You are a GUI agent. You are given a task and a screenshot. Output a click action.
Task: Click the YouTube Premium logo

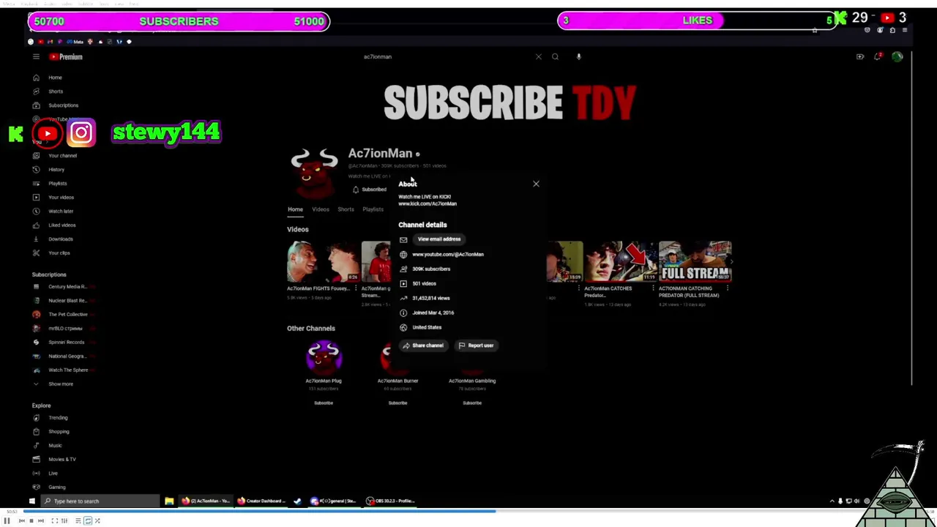(x=66, y=56)
